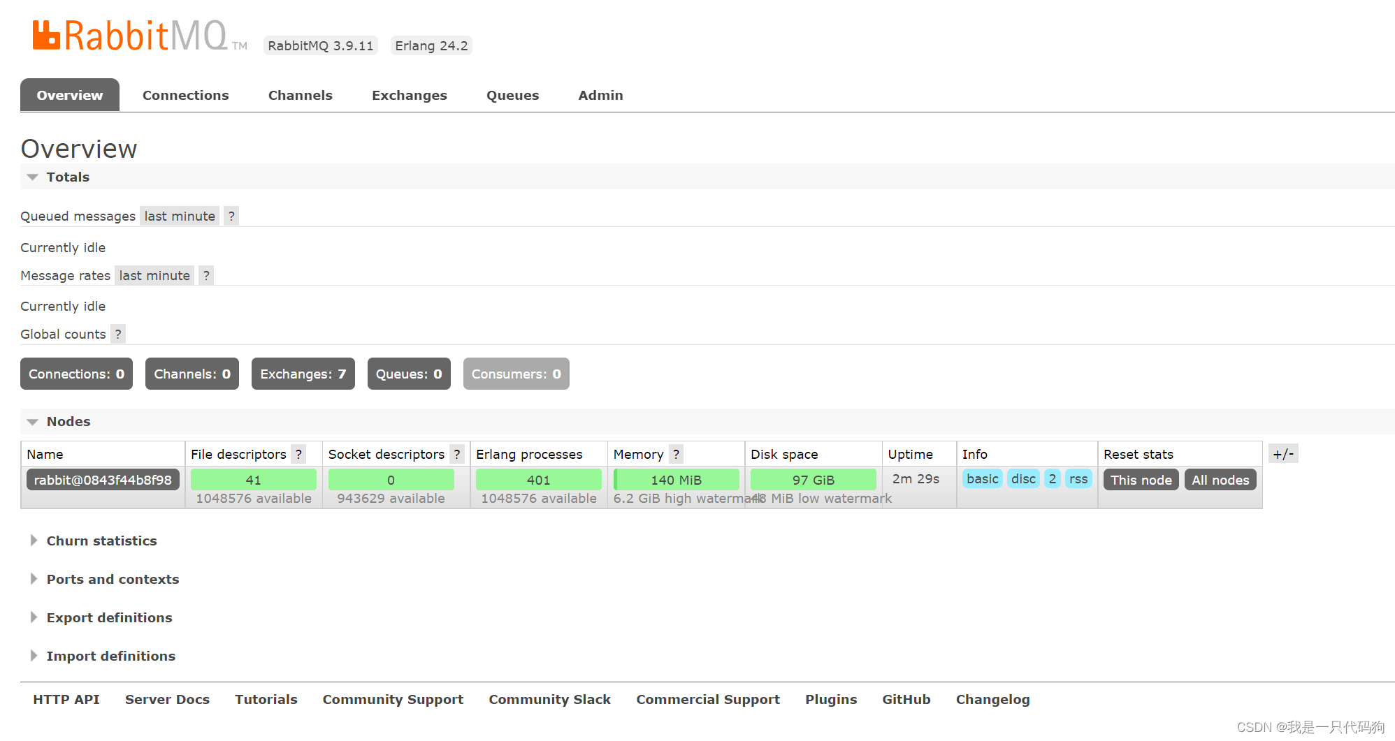Toggle node columns with +/- control
This screenshot has width=1395, height=741.
pos(1283,453)
